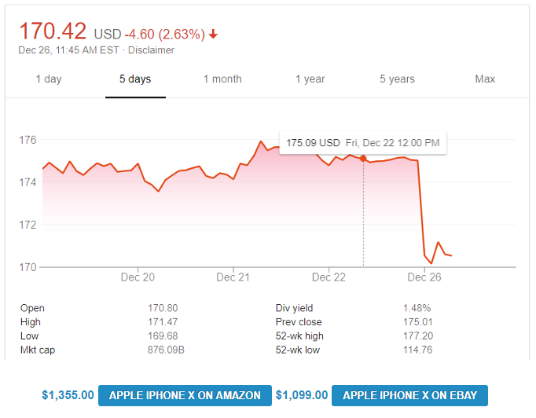Switch to the 1 year range

coord(310,79)
